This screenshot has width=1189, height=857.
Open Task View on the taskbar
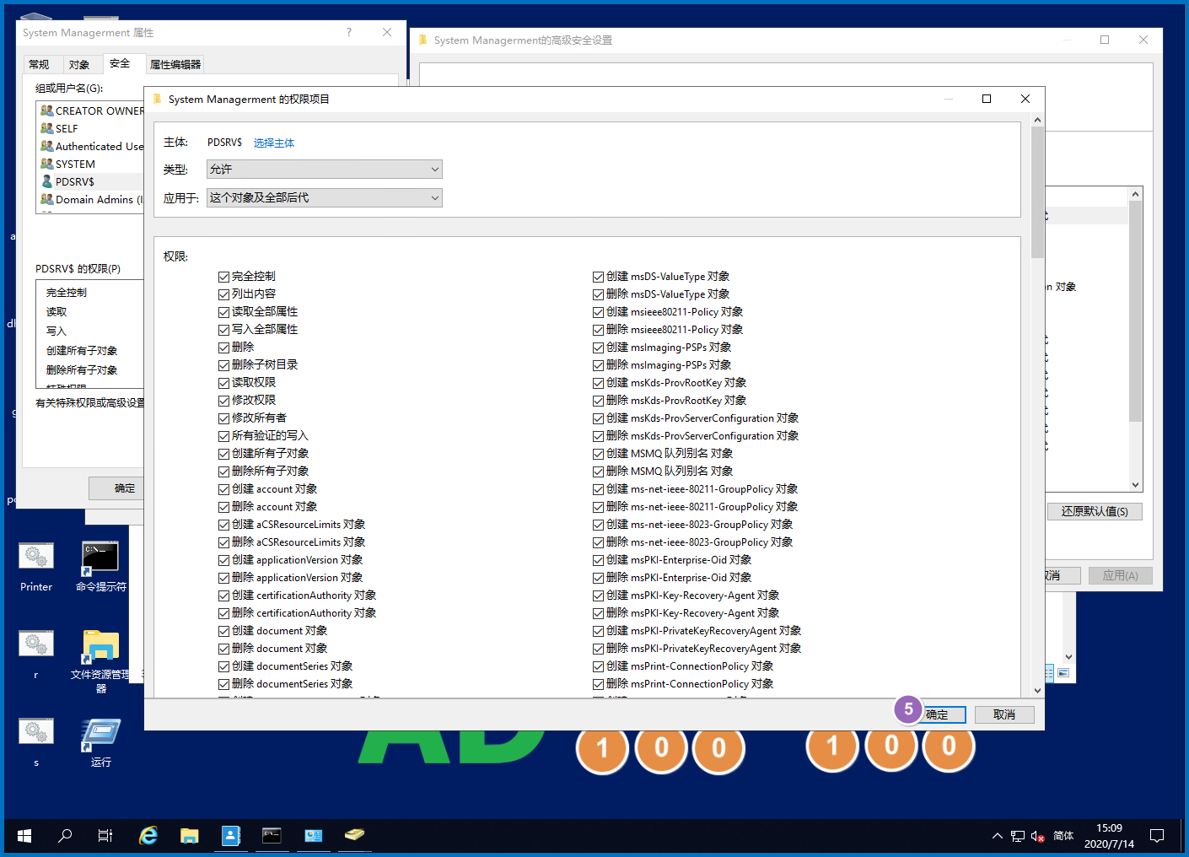tap(105, 836)
